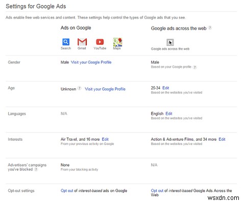245x203 pixels.
Task: Edit Action & Adventure Films interests
Action: 222,139
